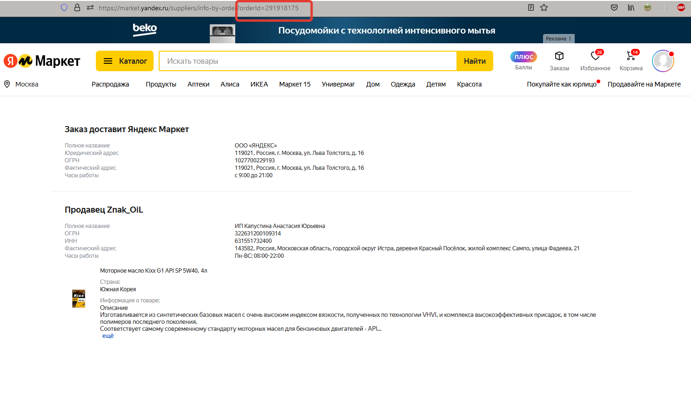691x415 pixels.
Task: Open Firefox library icon
Action: click(631, 7)
